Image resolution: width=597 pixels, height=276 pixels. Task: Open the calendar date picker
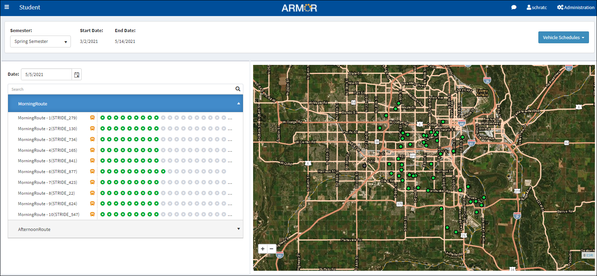click(x=77, y=75)
